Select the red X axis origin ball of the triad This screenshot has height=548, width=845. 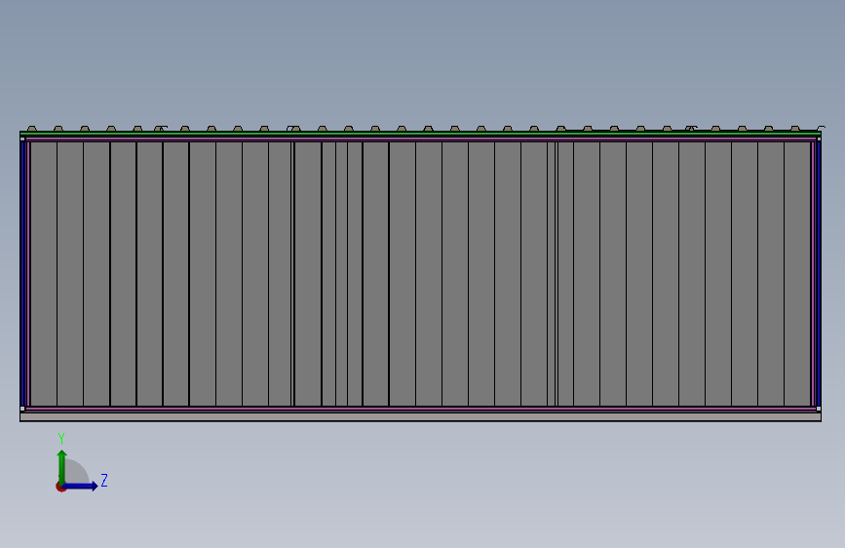point(59,487)
